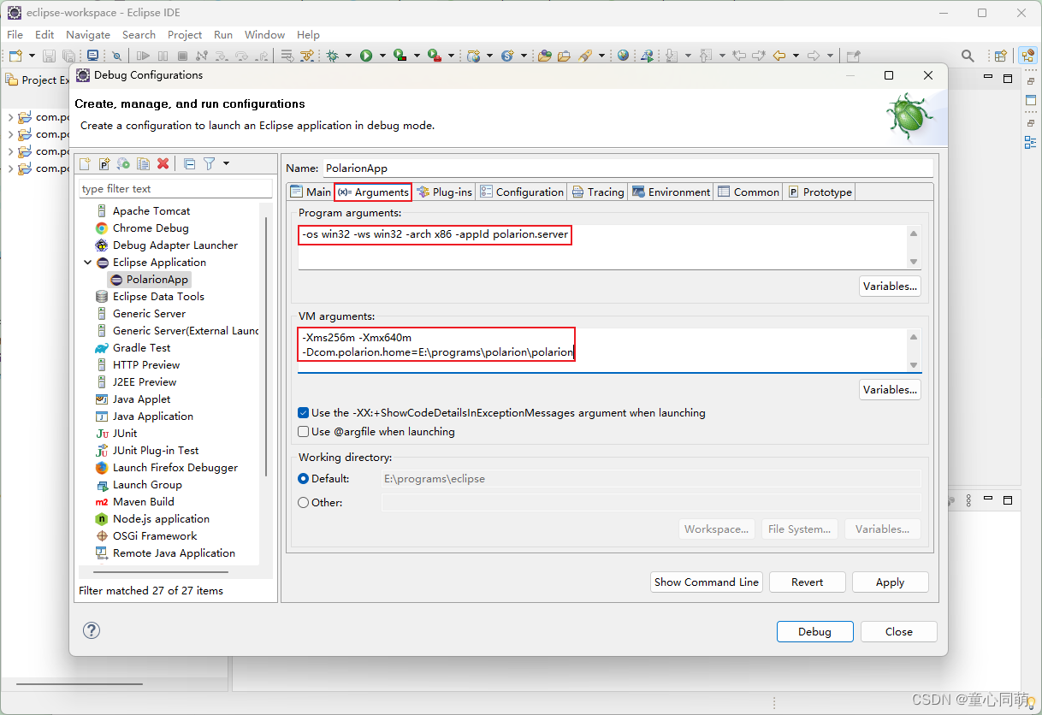Image resolution: width=1042 pixels, height=715 pixels.
Task: Click the Open Type icon in Eclipse toolbar
Action: [545, 56]
